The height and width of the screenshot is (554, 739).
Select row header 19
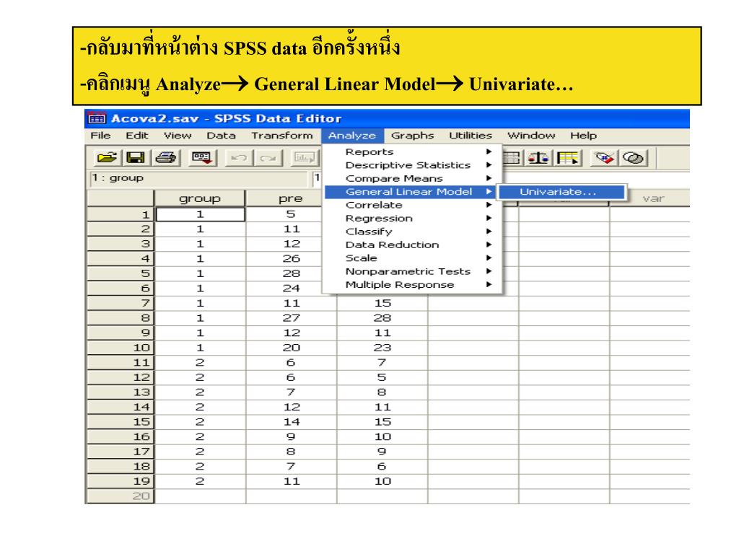click(121, 481)
